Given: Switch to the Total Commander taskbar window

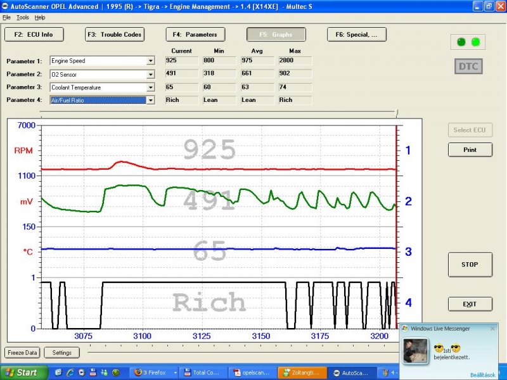Looking at the screenshot, I should click(x=203, y=372).
